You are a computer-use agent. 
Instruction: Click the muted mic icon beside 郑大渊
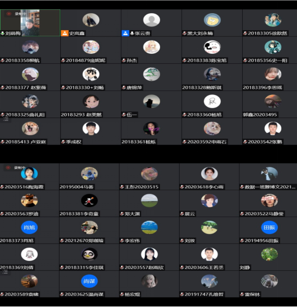[122, 214]
